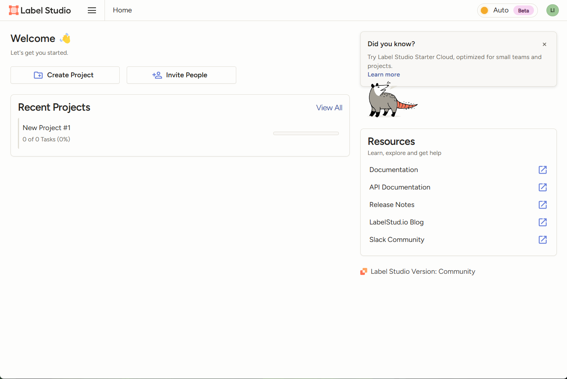Click the New Project #1 progress bar
This screenshot has width=567, height=379.
click(306, 133)
